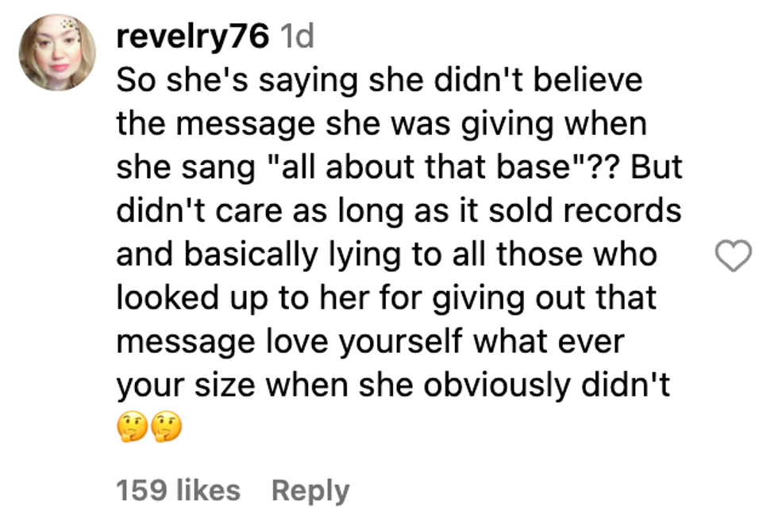The width and height of the screenshot is (778, 525).
Task: Click the comment's first line starting "So she's saying"
Action: click(379, 80)
